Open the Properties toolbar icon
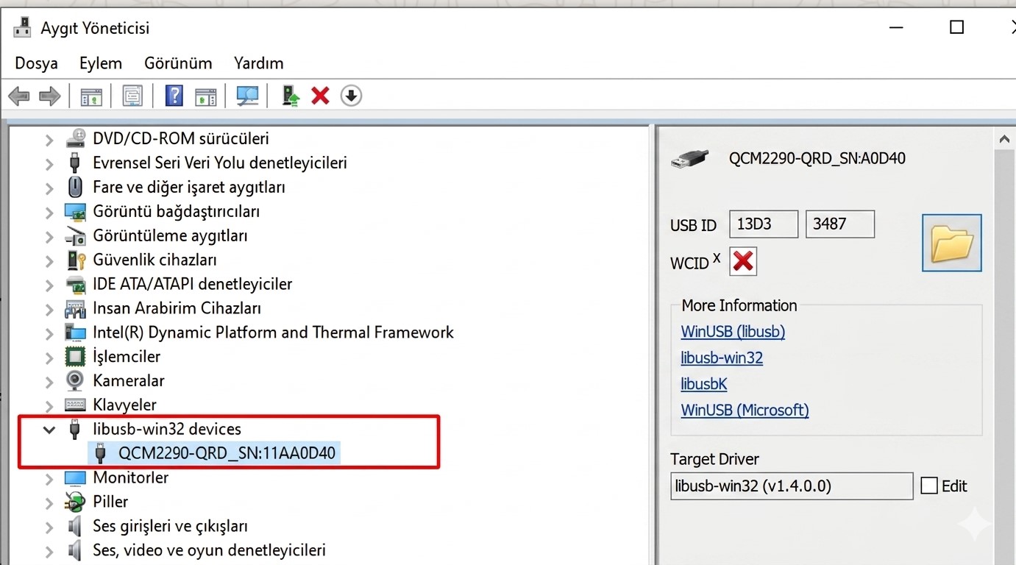1016x565 pixels. coord(132,96)
